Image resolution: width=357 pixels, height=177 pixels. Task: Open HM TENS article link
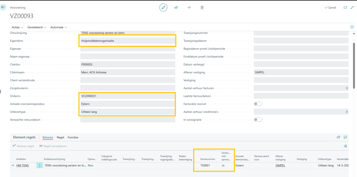coord(23,165)
